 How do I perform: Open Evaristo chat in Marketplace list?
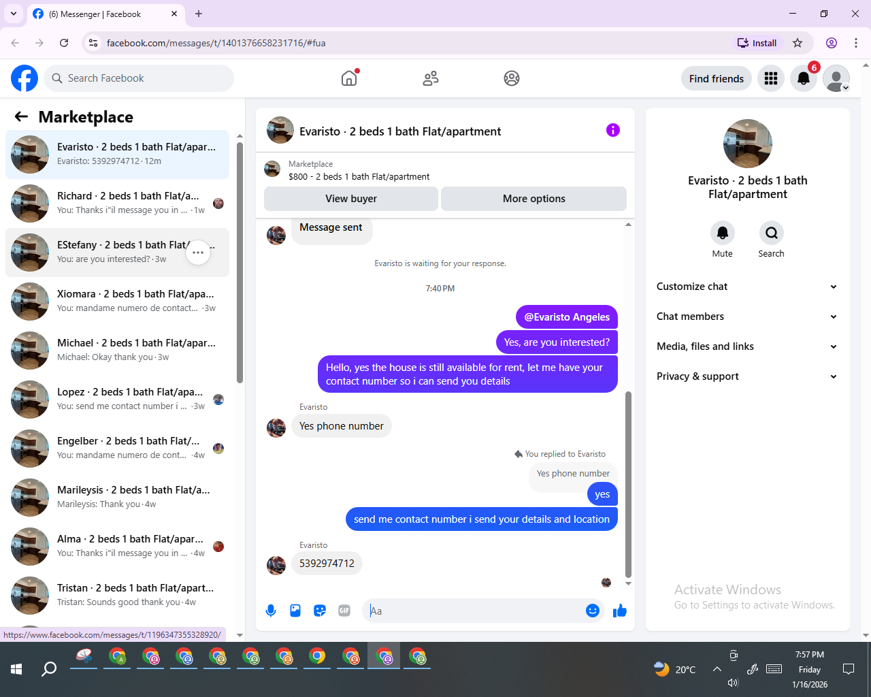pyautogui.click(x=117, y=155)
